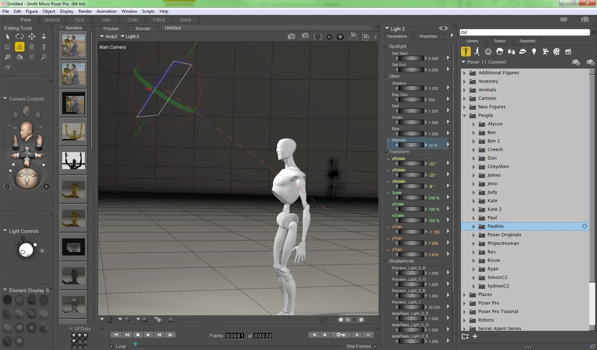
Task: Toggle the yRotate animation dot
Action: click(388, 170)
